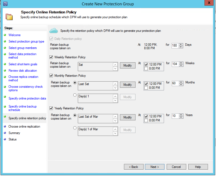
Task: Select the Summary step in the sidebar
Action: point(14,133)
